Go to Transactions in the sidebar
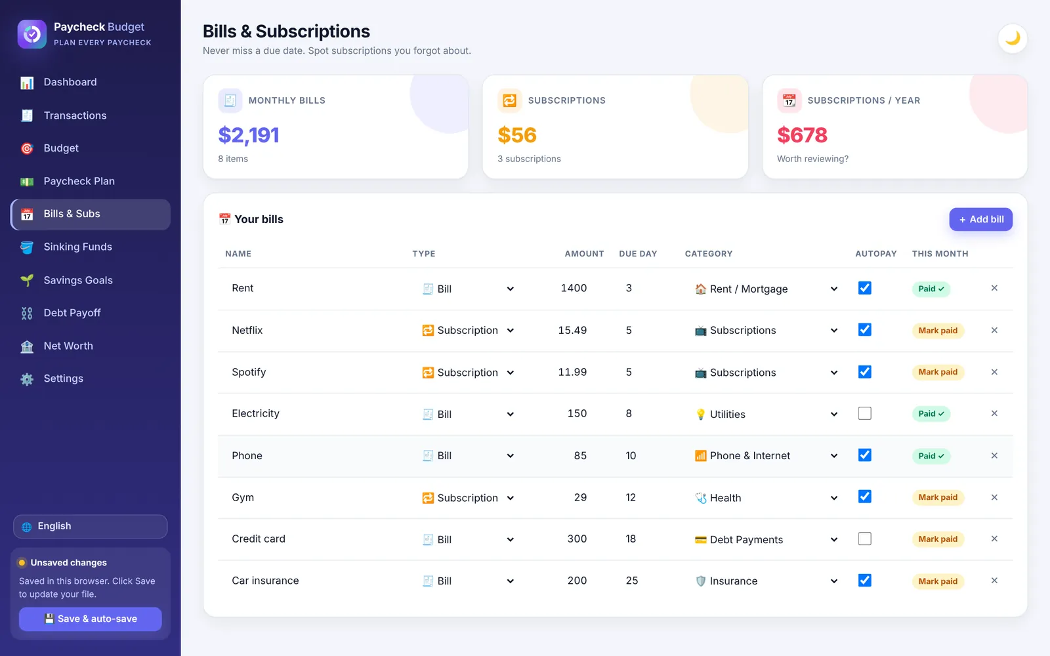This screenshot has width=1050, height=656. [x=91, y=115]
